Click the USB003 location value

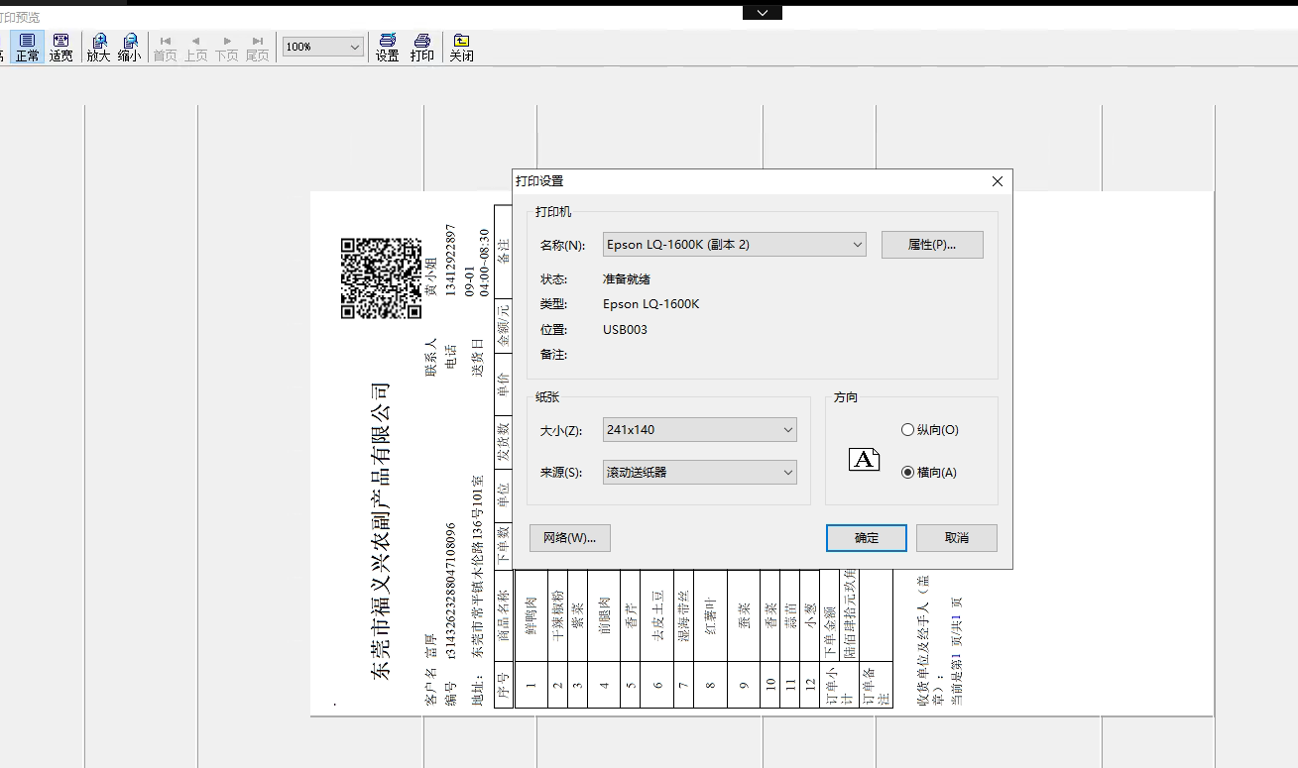(625, 330)
